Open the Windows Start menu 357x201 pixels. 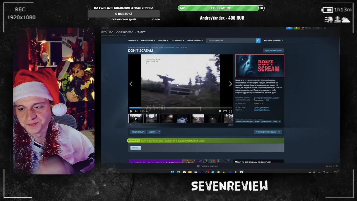[x=172, y=172]
